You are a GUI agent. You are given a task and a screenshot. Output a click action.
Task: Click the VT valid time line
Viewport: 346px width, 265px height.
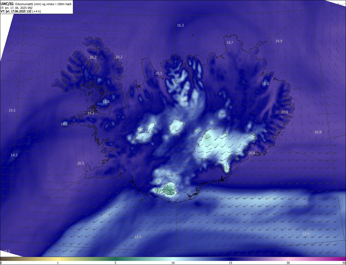21,12
